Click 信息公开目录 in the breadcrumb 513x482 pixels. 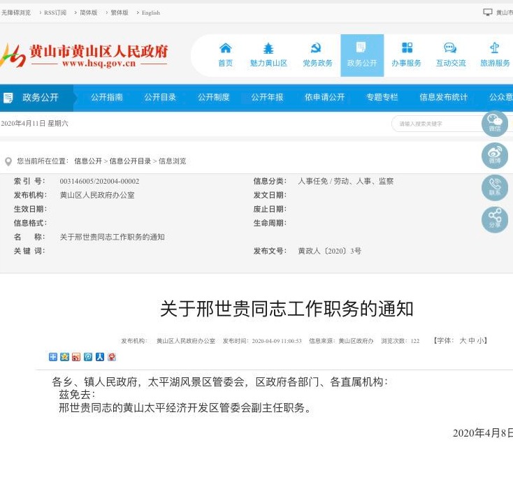pos(130,161)
